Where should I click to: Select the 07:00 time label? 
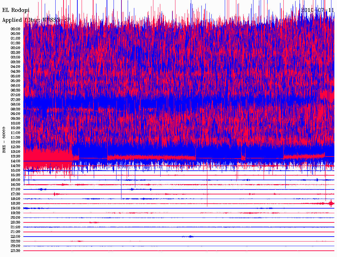tap(15, 95)
